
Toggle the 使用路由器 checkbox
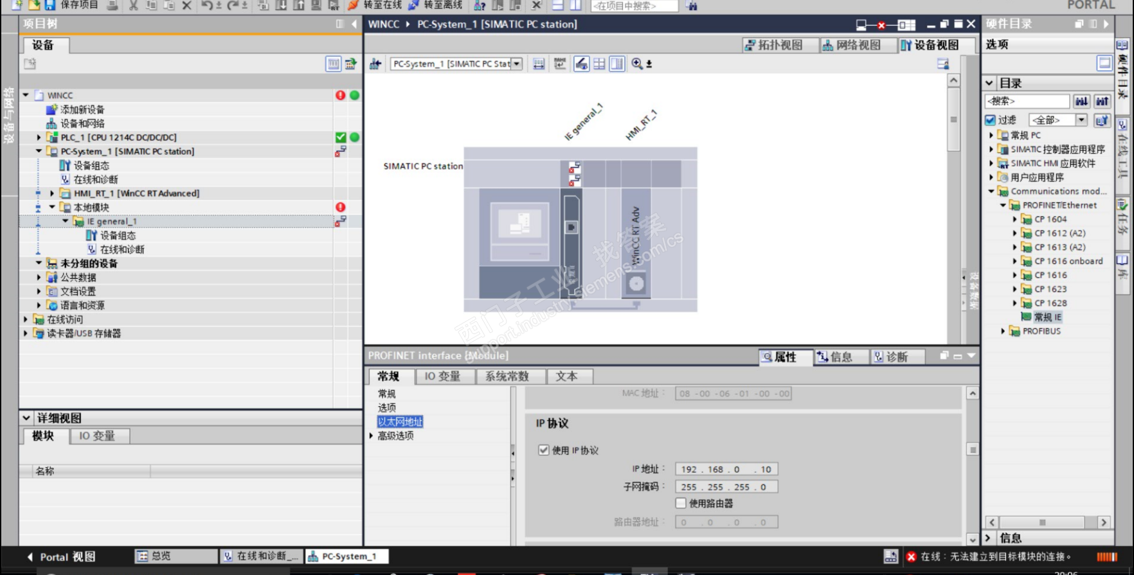[681, 503]
